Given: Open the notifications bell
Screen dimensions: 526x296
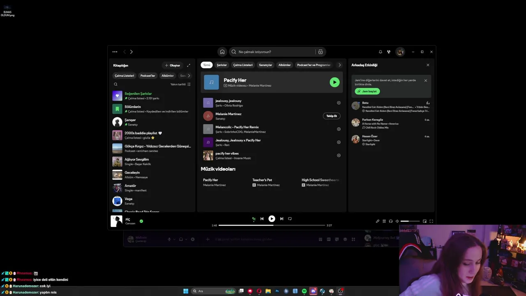Looking at the screenshot, I should pyautogui.click(x=381, y=52).
